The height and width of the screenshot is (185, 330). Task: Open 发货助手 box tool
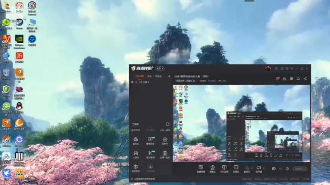(136, 168)
